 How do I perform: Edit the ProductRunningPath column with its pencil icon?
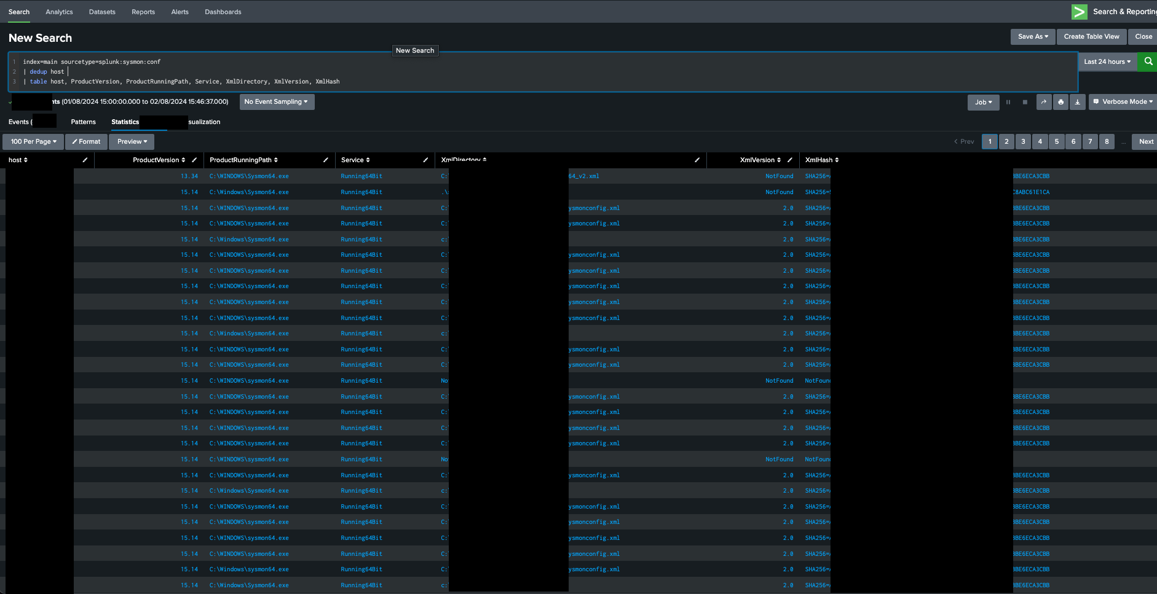325,160
